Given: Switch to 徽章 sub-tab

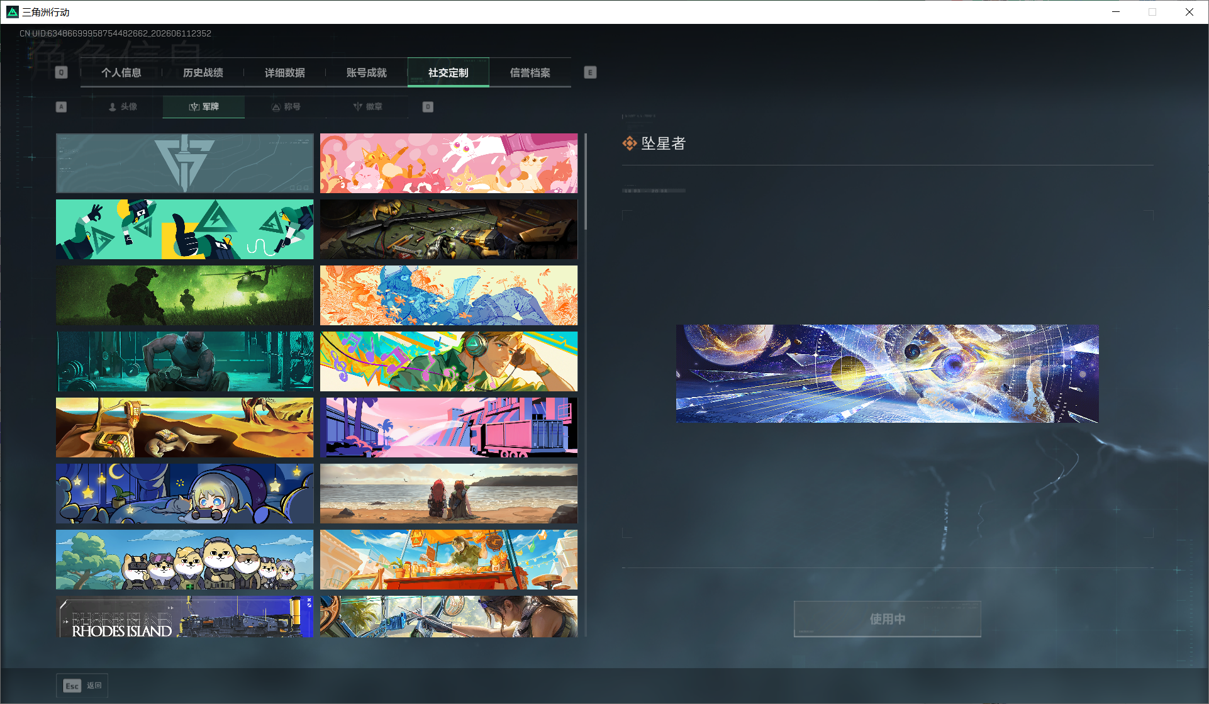Looking at the screenshot, I should click(367, 107).
